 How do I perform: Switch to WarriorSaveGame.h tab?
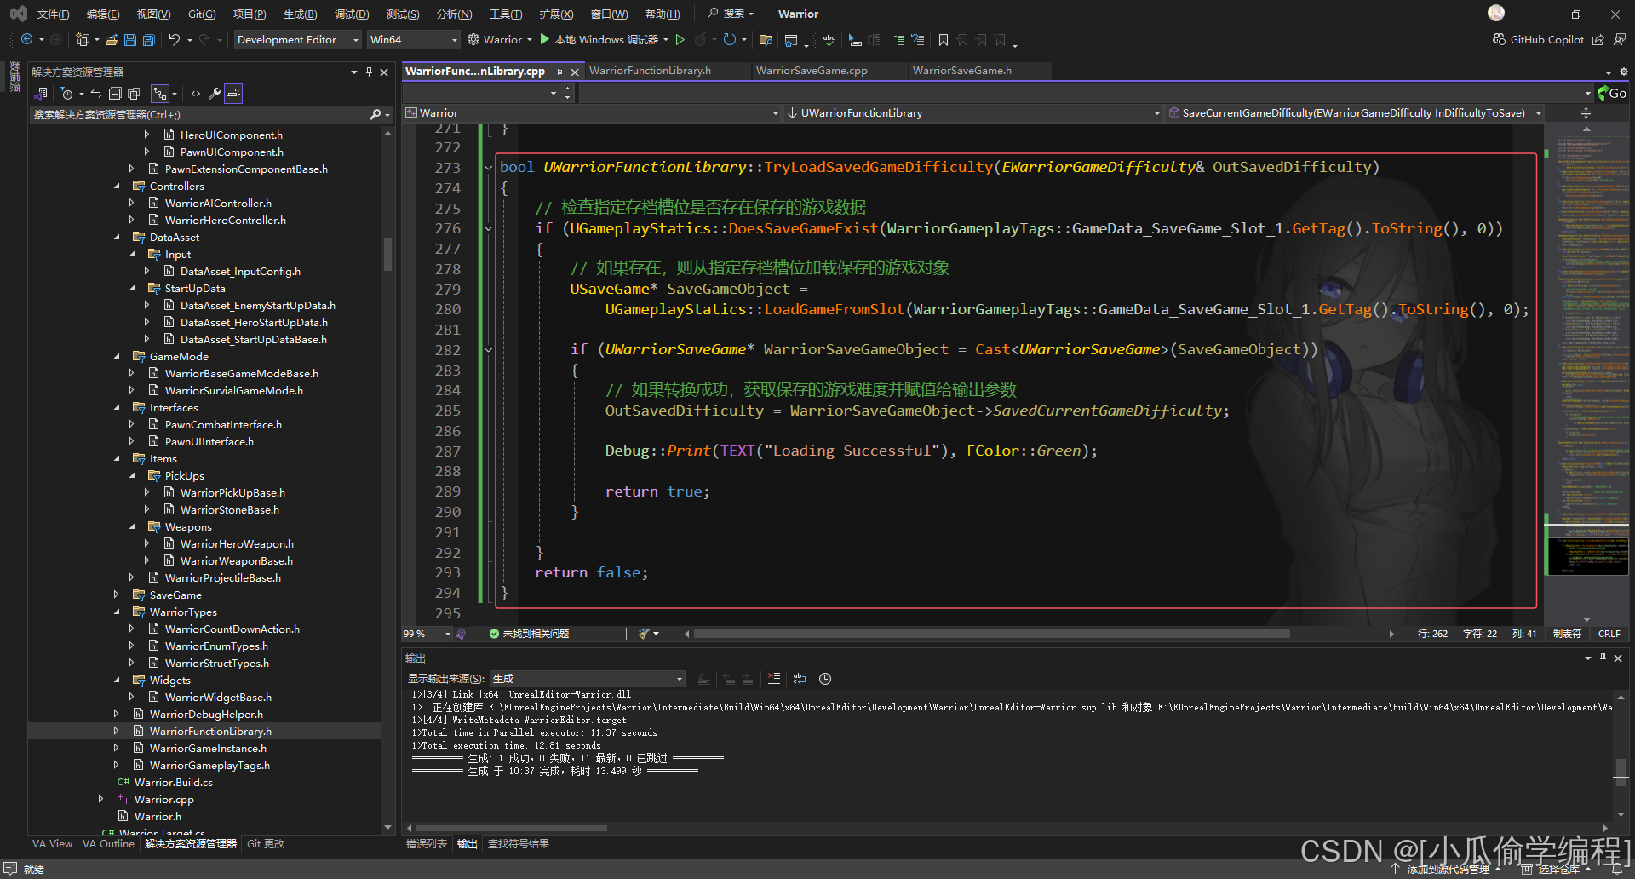[961, 71]
